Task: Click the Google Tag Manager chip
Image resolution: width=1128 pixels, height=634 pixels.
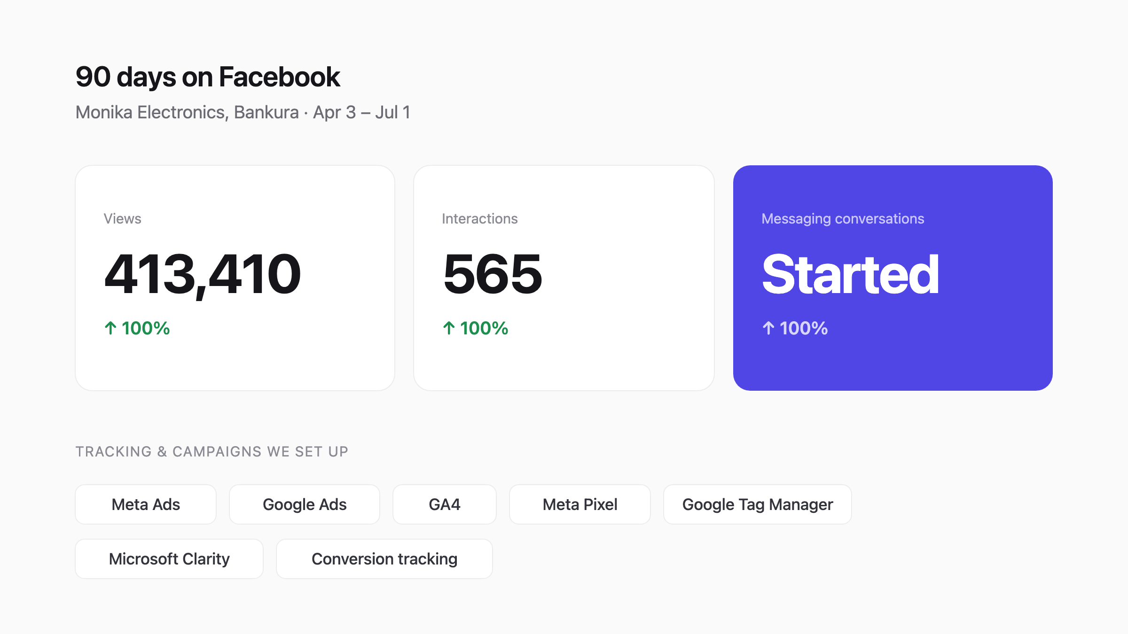Action: click(758, 504)
